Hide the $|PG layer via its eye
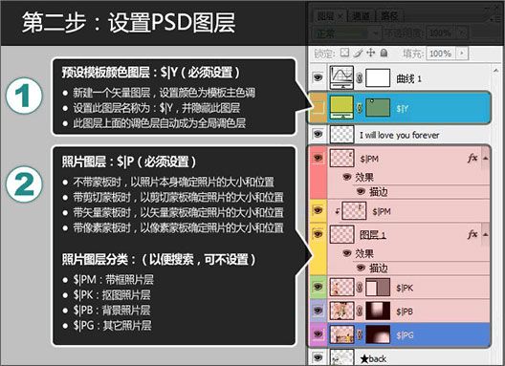 click(x=318, y=334)
